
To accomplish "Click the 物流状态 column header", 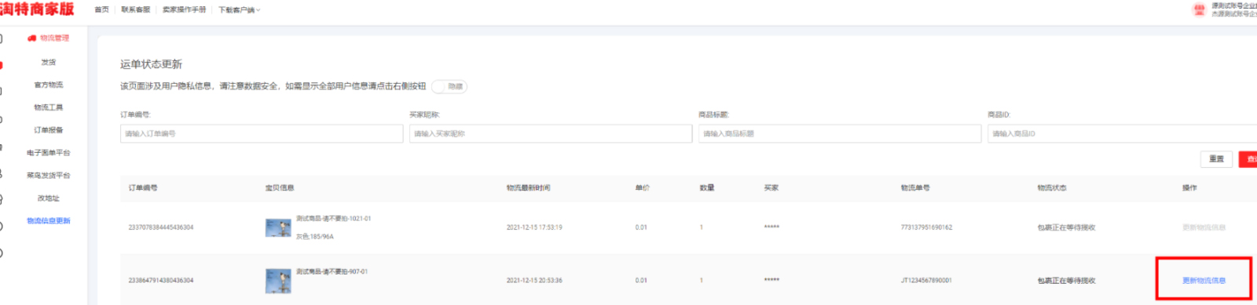I will coord(1052,188).
